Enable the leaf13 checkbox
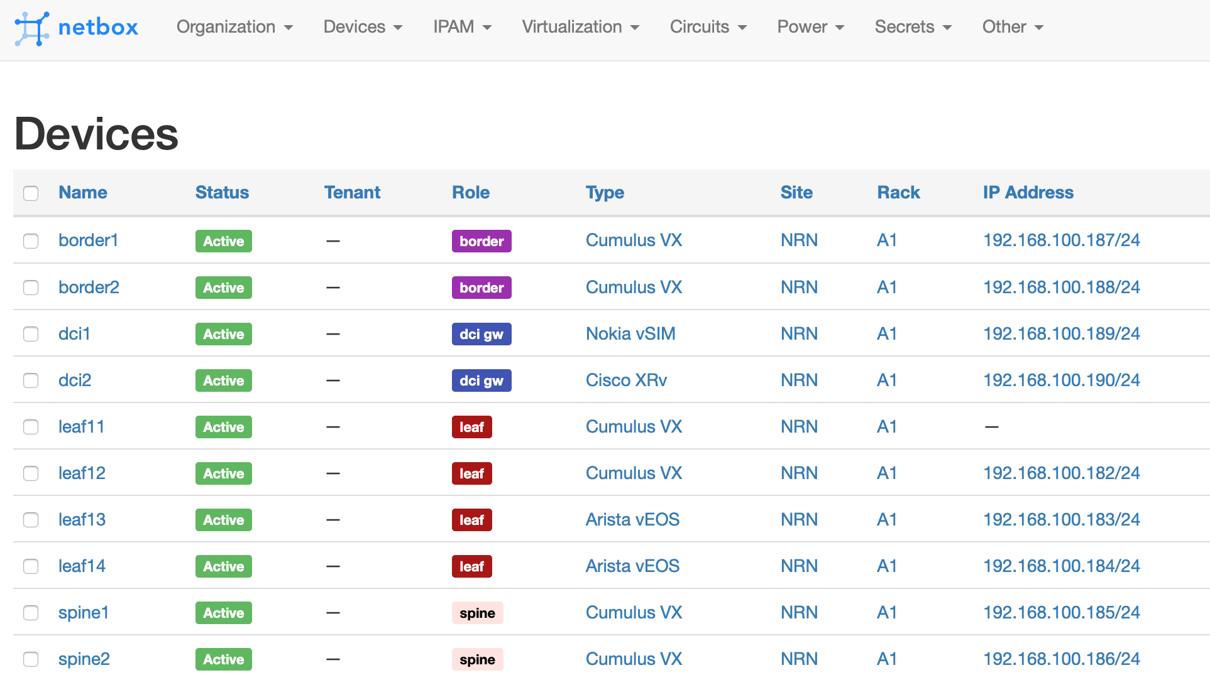Screen dimensions: 1210x680 click(x=31, y=519)
